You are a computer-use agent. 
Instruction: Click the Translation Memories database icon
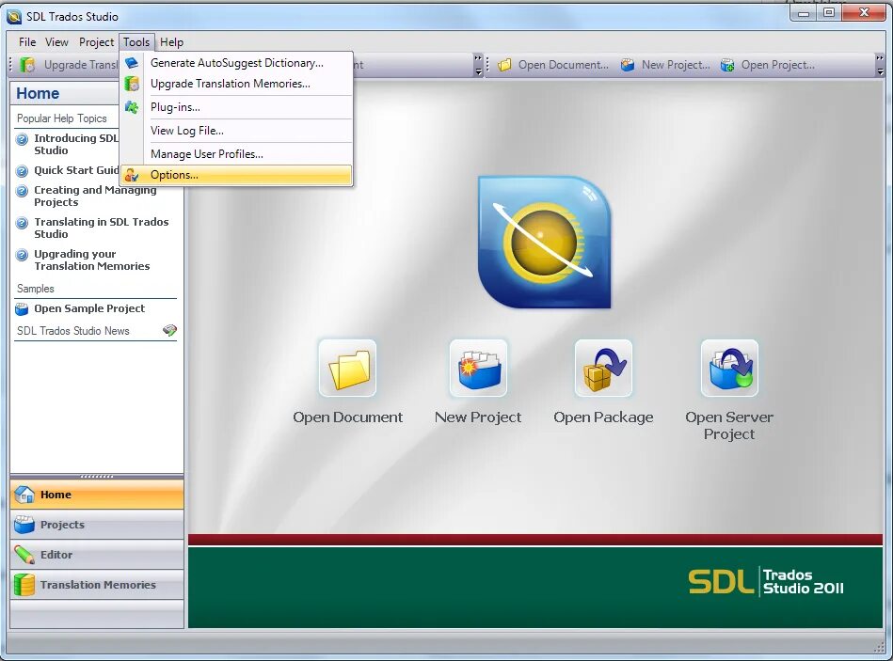(x=24, y=585)
